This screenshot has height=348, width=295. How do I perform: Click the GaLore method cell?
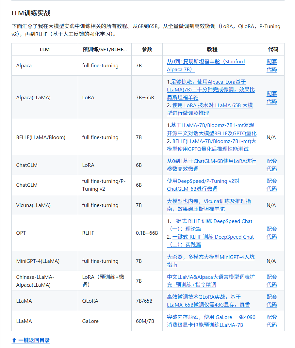[x=105, y=321]
